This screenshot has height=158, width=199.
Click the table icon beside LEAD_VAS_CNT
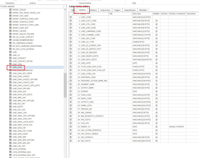pos(10,146)
